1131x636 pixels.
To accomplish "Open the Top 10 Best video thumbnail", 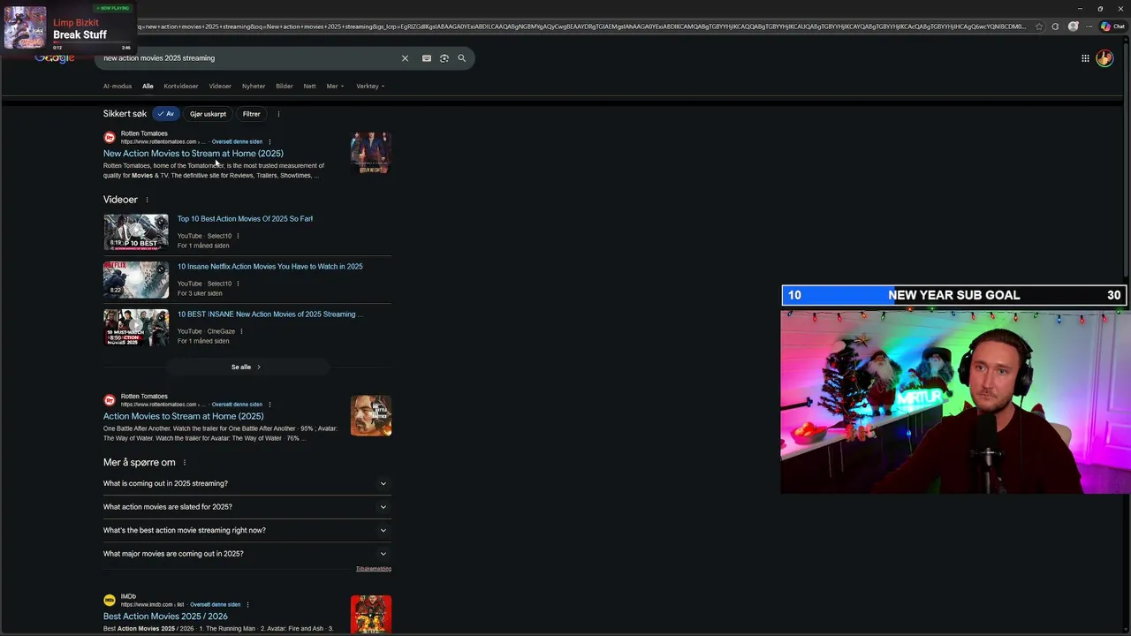I will (136, 232).
